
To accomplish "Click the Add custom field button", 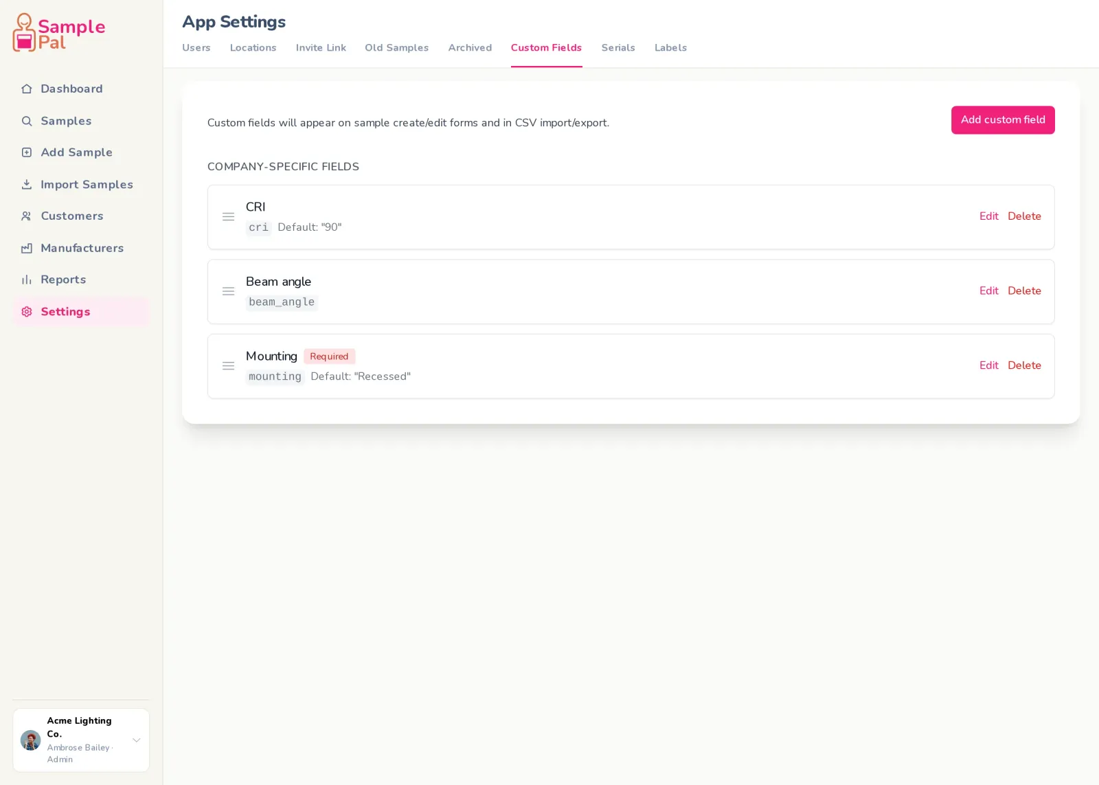I will tap(1003, 120).
